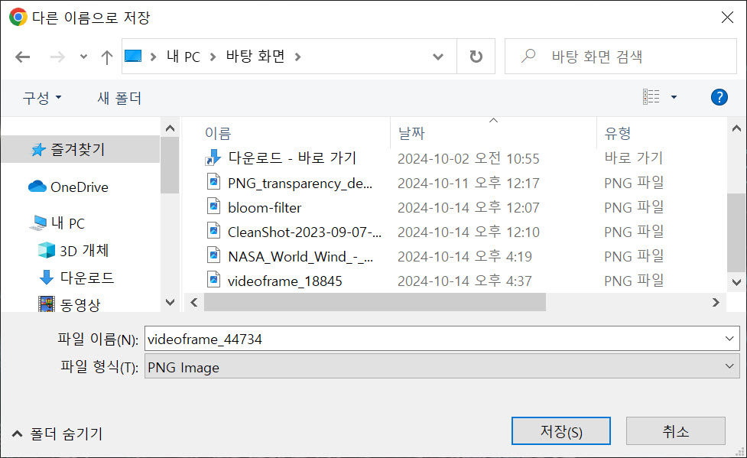Click the CleanShot PNG file icon

(x=214, y=231)
